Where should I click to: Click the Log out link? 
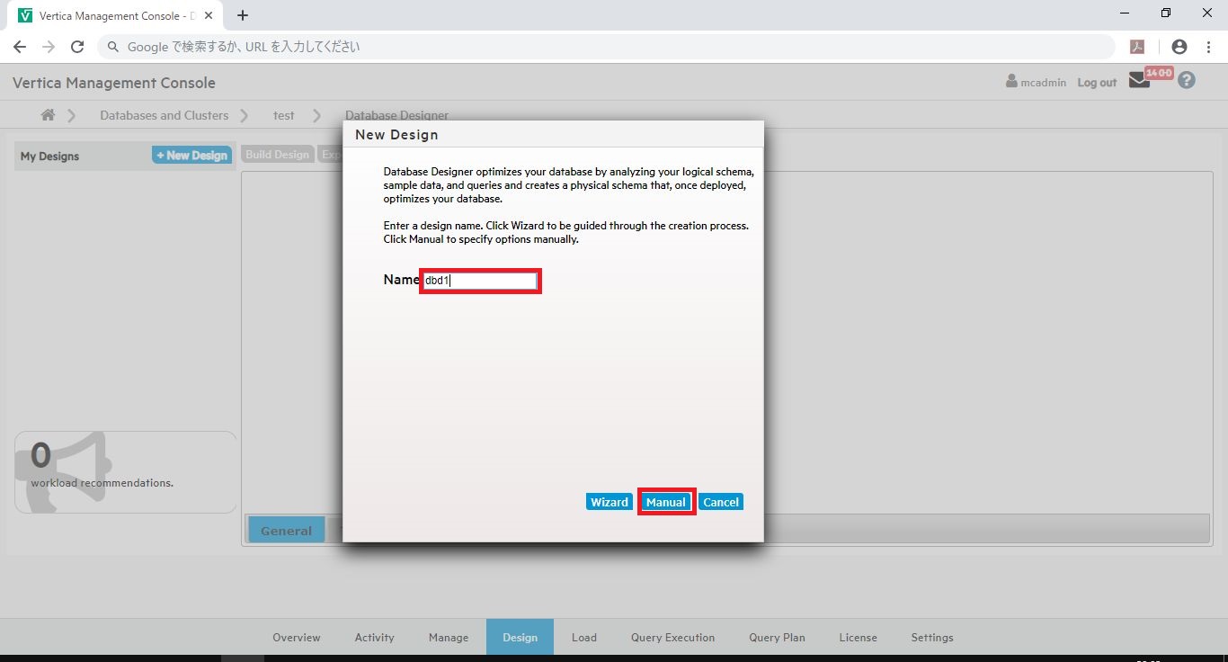coord(1097,83)
